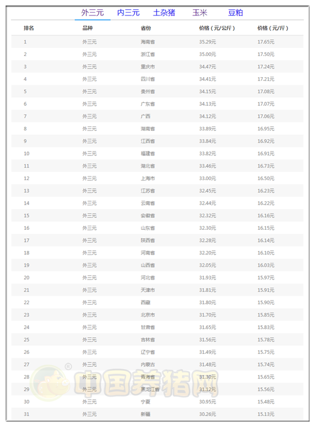Switch to the 玉米 tab
The image size is (315, 427).
(x=200, y=13)
